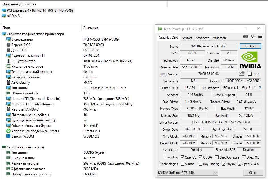Click the Device ID field in GPU-Z
268x179 pixels.
pos(243,81)
